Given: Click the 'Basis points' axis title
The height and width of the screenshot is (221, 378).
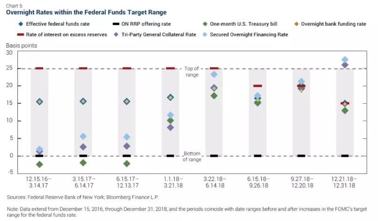Looking at the screenshot, I should [21, 46].
